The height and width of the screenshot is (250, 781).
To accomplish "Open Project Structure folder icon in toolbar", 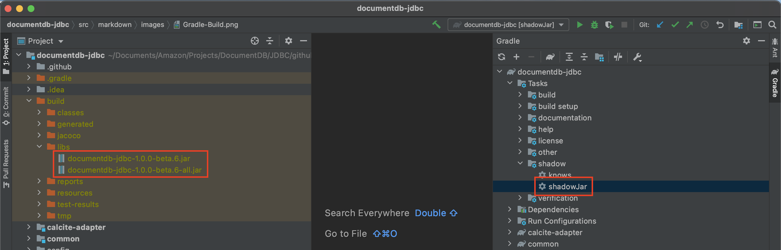I will [738, 25].
